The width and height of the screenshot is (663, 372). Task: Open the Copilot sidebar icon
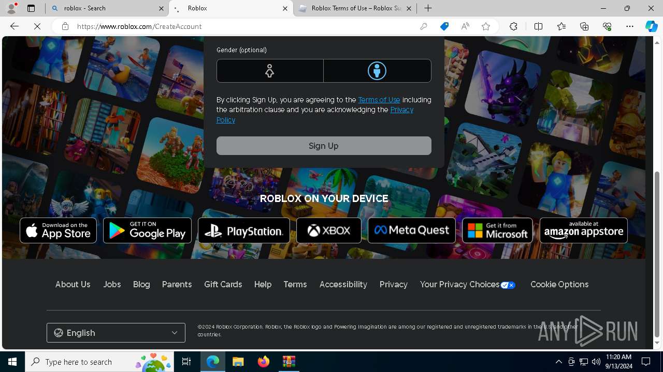(x=651, y=26)
